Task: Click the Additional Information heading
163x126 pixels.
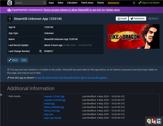Action: 31,88
